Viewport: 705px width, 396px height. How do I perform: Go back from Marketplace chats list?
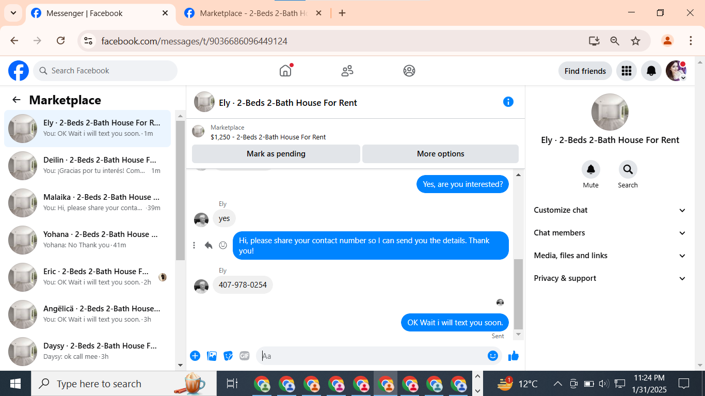pyautogui.click(x=17, y=100)
